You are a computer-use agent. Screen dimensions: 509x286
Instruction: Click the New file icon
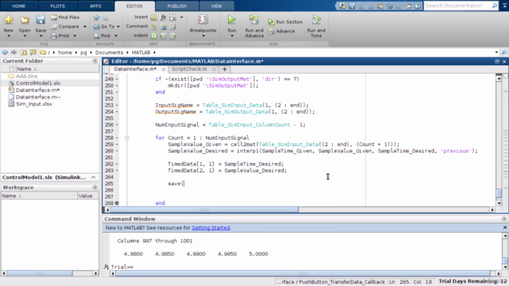click(9, 20)
